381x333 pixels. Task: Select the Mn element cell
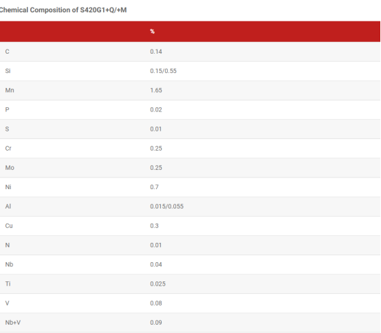coord(10,90)
